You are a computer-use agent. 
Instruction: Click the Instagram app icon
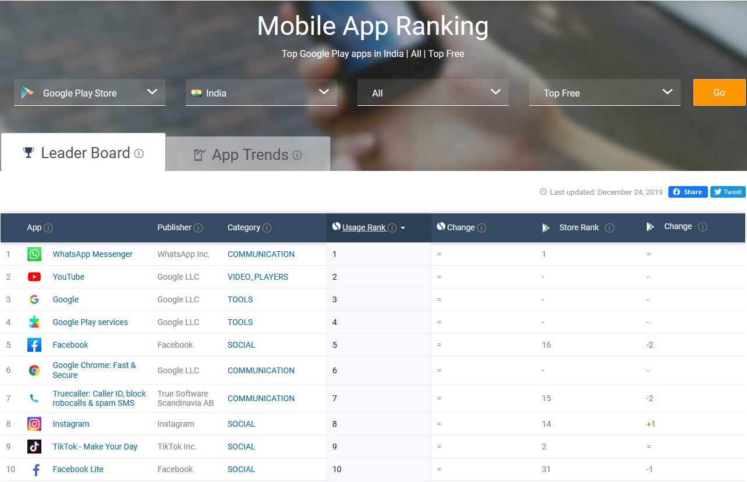pos(34,424)
